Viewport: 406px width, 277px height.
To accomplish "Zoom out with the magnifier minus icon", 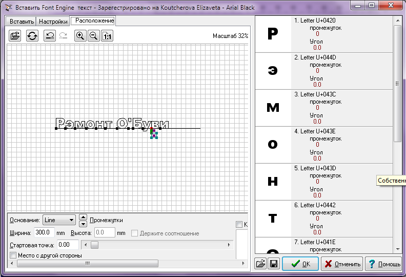I will 93,35.
